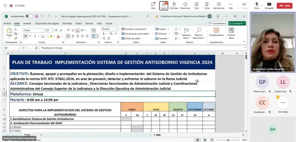Open Aplicaciones in Teams toolbar
This screenshot has width=296, height=142.
pyautogui.click(x=219, y=5)
